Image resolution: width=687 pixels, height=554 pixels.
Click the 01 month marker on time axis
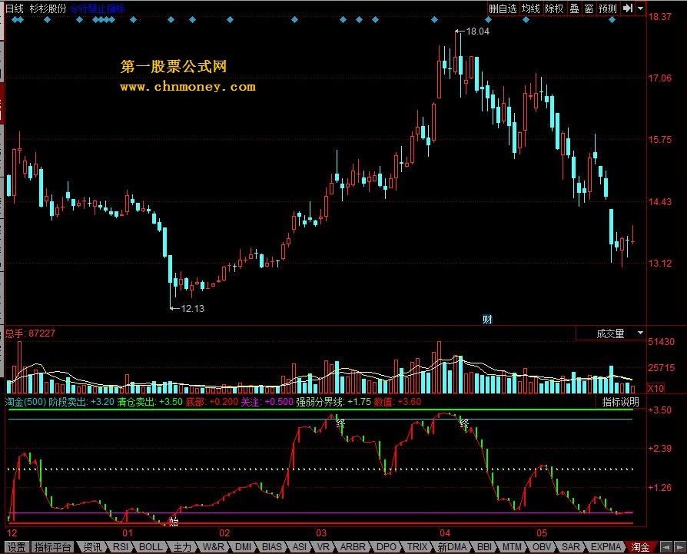(127, 533)
